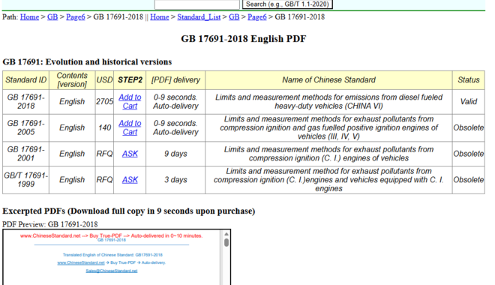The image size is (495, 285).
Task: Click Sales@ChineseStandard.net email link in preview
Action: point(112,271)
